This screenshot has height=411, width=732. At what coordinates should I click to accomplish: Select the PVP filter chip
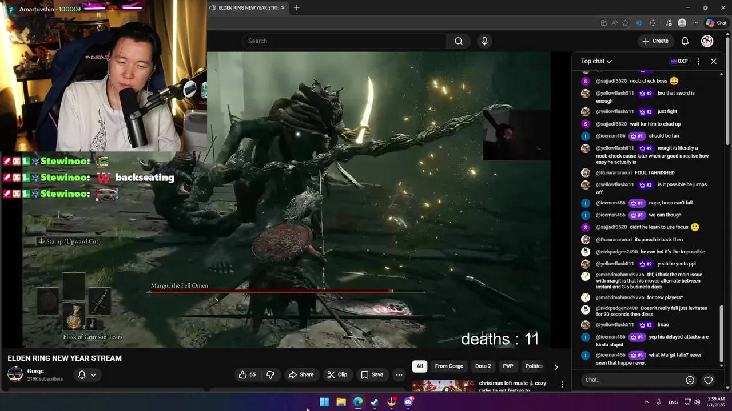(x=508, y=366)
